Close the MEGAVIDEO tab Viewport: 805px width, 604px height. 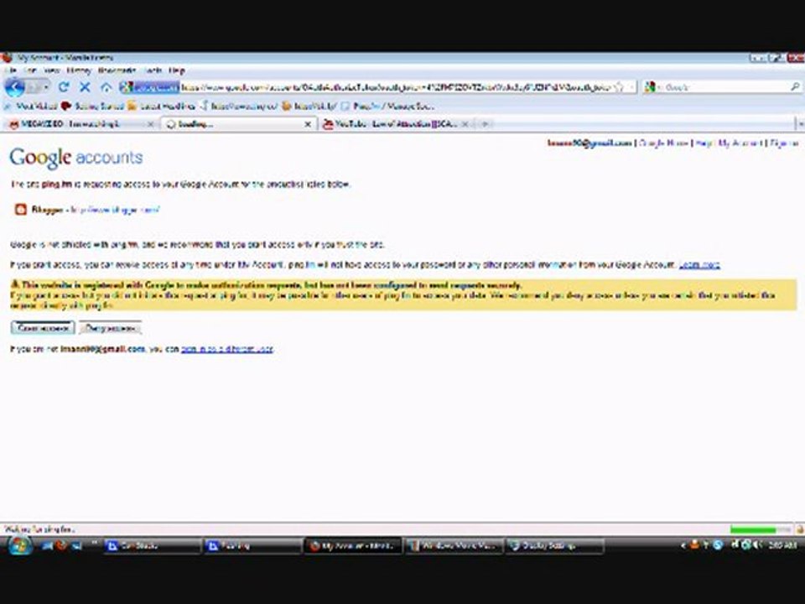click(x=150, y=124)
